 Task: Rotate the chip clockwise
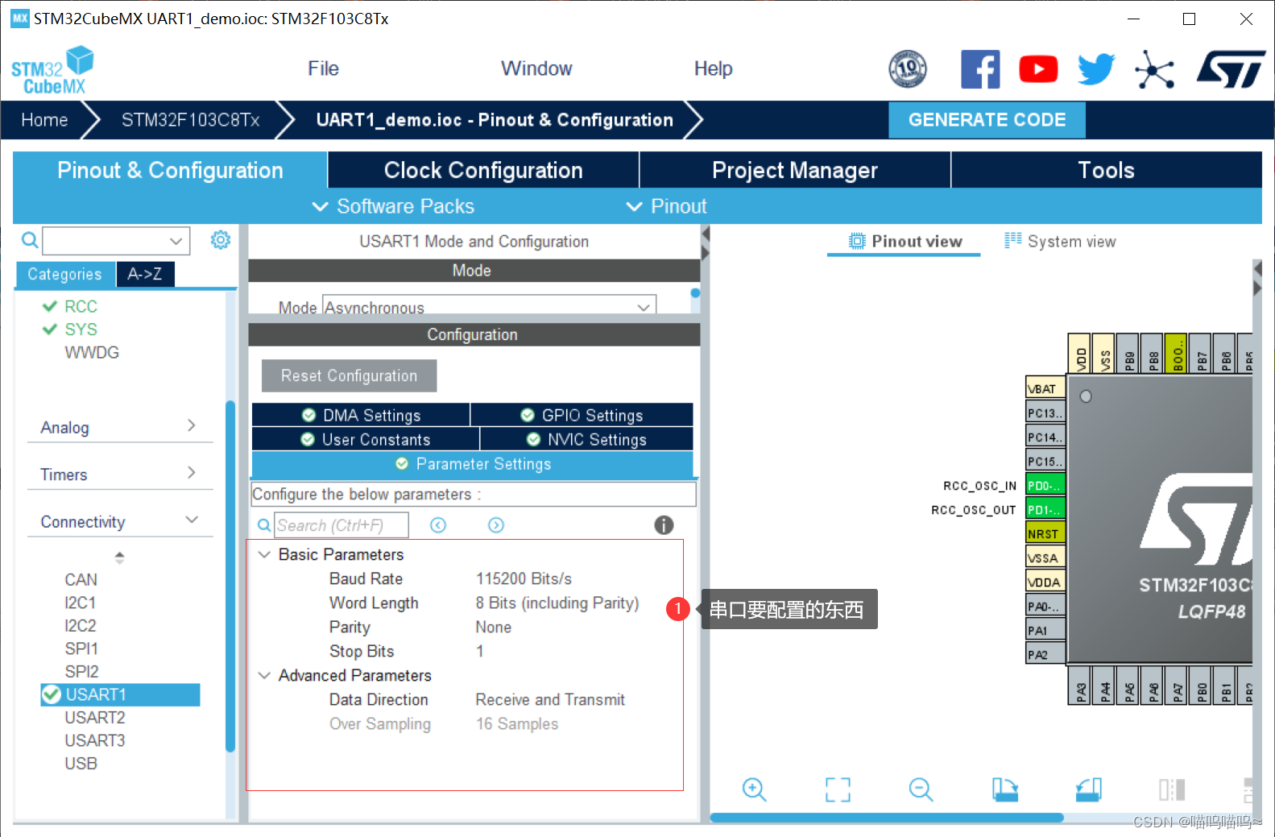1004,789
